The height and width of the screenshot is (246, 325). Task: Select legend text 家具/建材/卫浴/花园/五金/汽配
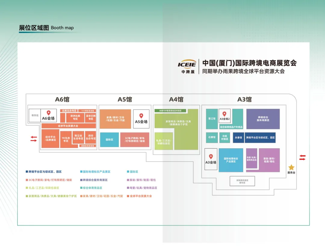(103, 196)
